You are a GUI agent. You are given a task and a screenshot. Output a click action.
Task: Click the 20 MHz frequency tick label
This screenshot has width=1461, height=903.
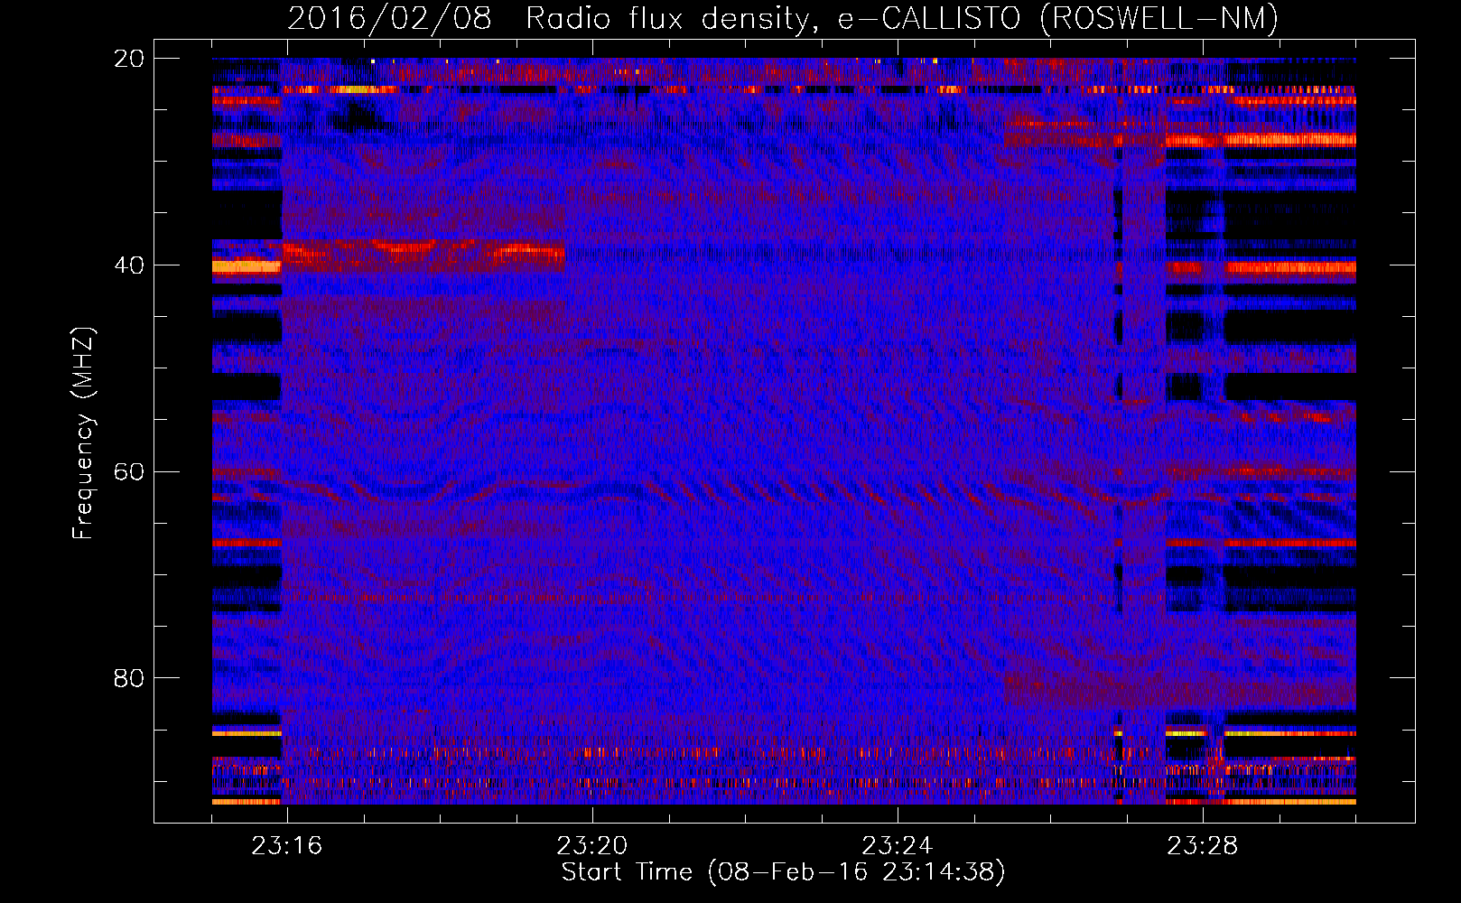point(128,59)
